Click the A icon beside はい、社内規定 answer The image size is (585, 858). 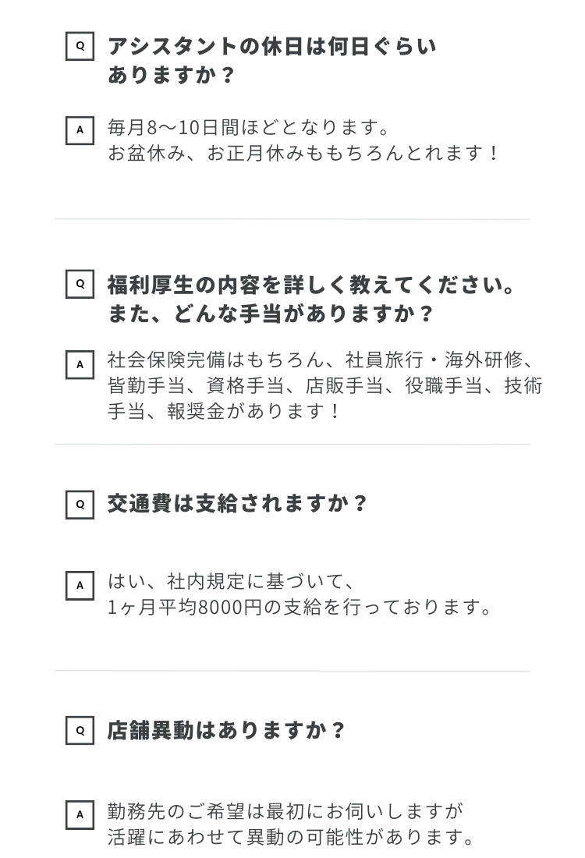[80, 585]
